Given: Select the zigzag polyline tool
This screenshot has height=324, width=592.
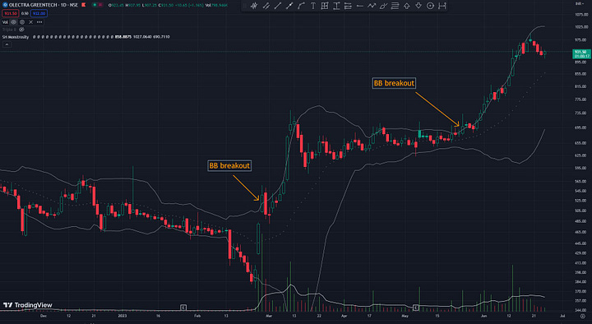Looking at the screenshot, I should (x=372, y=6).
